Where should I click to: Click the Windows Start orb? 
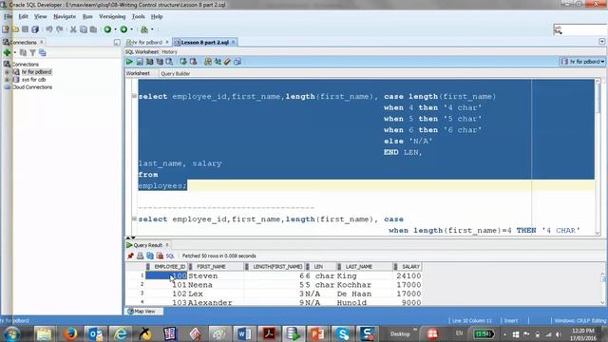pyautogui.click(x=12, y=333)
